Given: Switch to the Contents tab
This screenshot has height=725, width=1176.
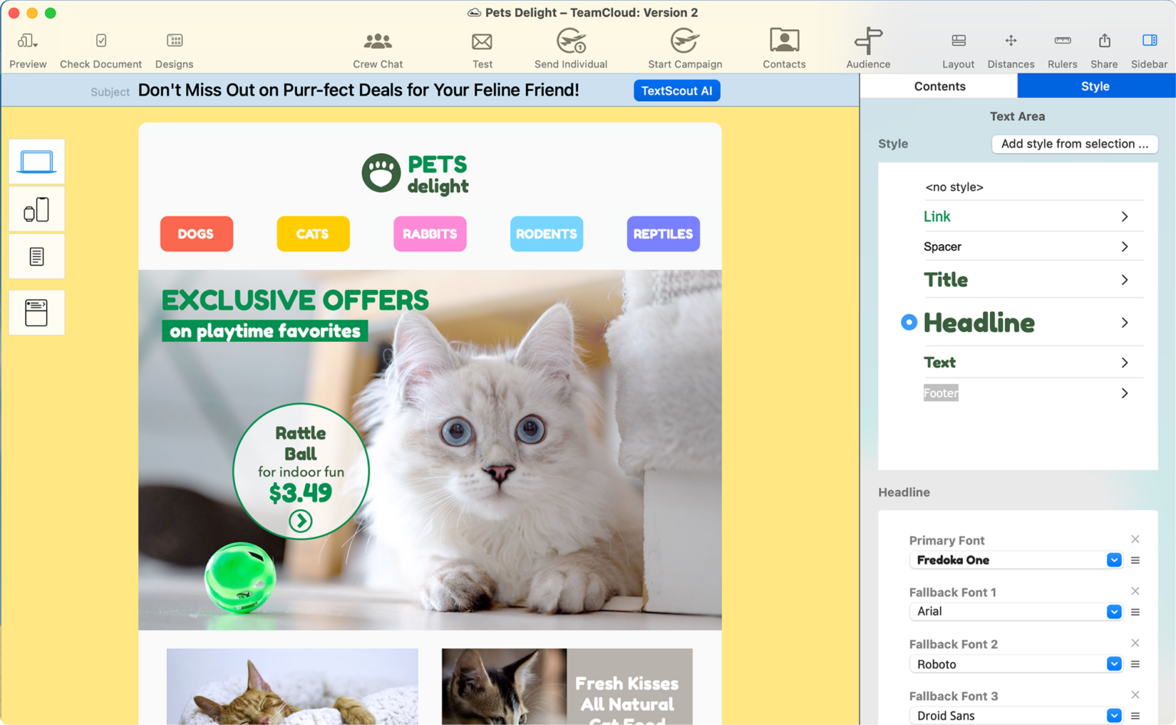Looking at the screenshot, I should (939, 86).
